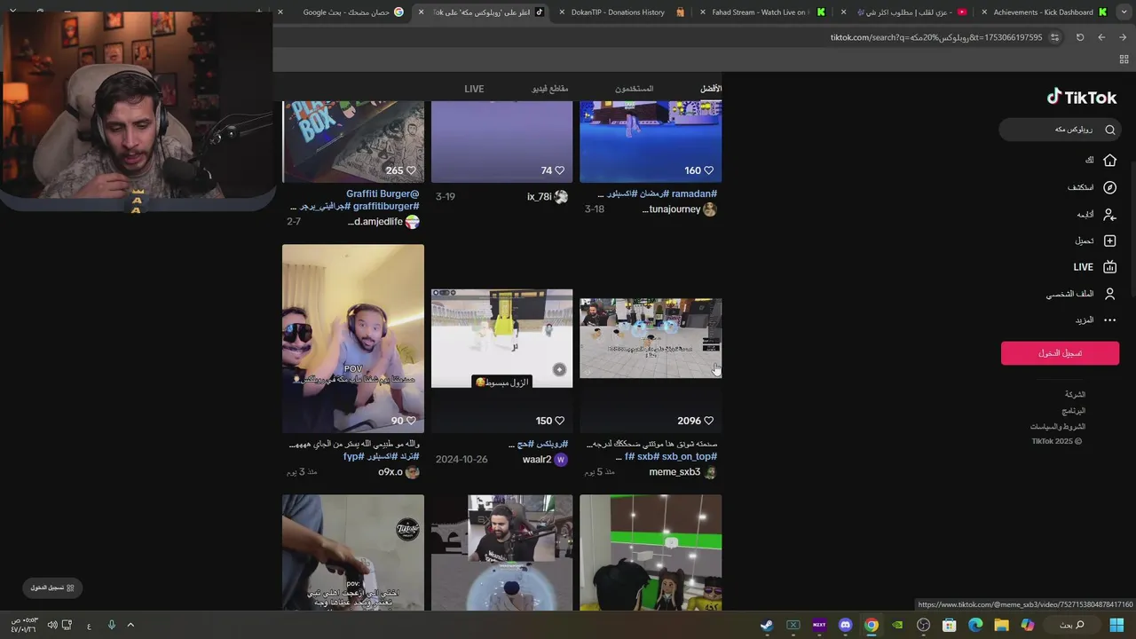
Task: Open the waalr2 username link
Action: click(x=537, y=460)
